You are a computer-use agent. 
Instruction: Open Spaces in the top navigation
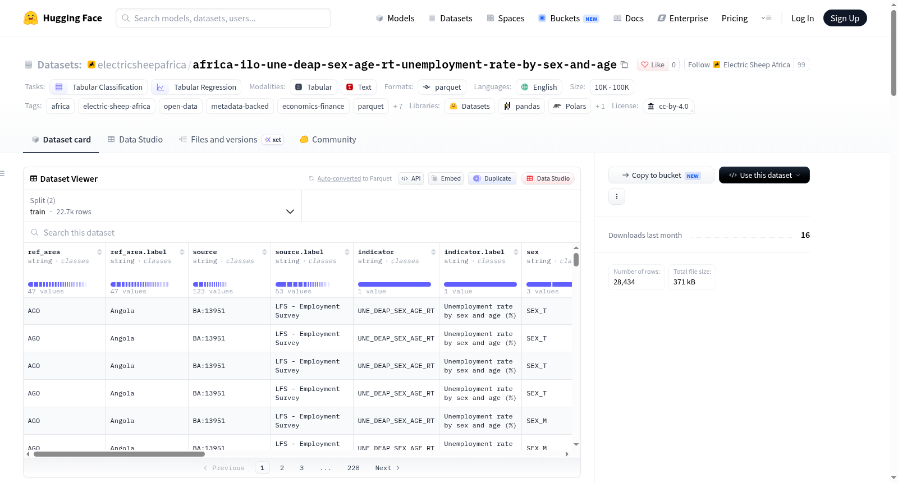[x=505, y=18]
